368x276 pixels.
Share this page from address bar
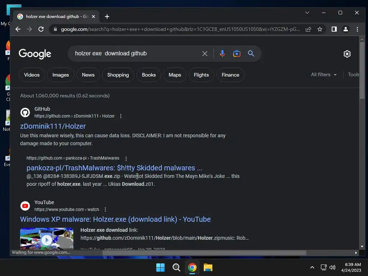click(308, 29)
